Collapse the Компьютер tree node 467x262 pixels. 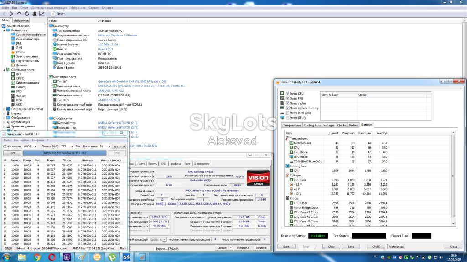coord(4,30)
